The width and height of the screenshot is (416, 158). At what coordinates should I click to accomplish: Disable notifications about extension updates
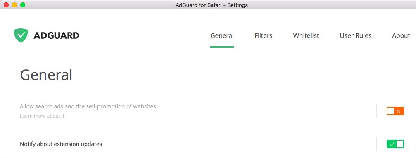coord(395,144)
